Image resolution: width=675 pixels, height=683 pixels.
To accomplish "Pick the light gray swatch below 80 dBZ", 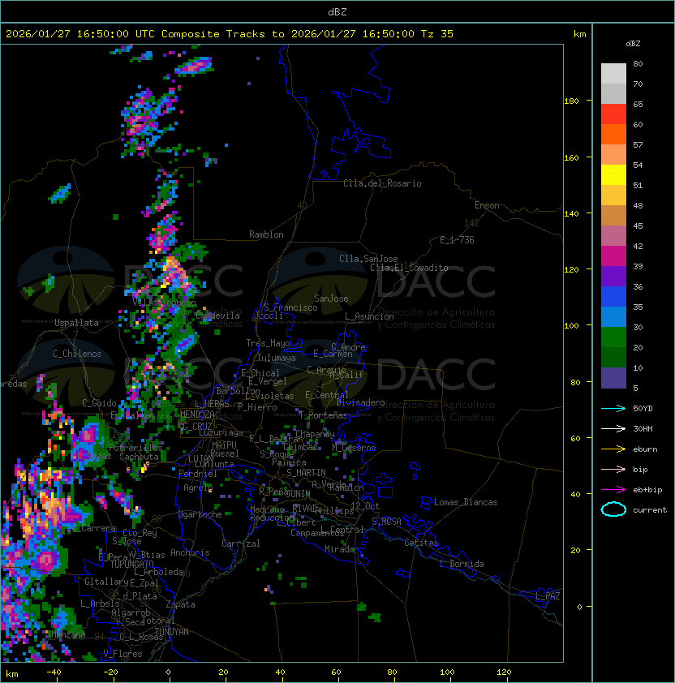I will point(613,73).
